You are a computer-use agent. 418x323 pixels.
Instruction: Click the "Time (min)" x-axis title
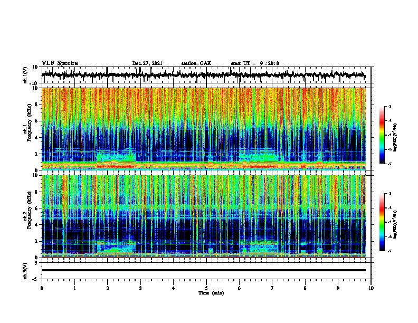211,293
